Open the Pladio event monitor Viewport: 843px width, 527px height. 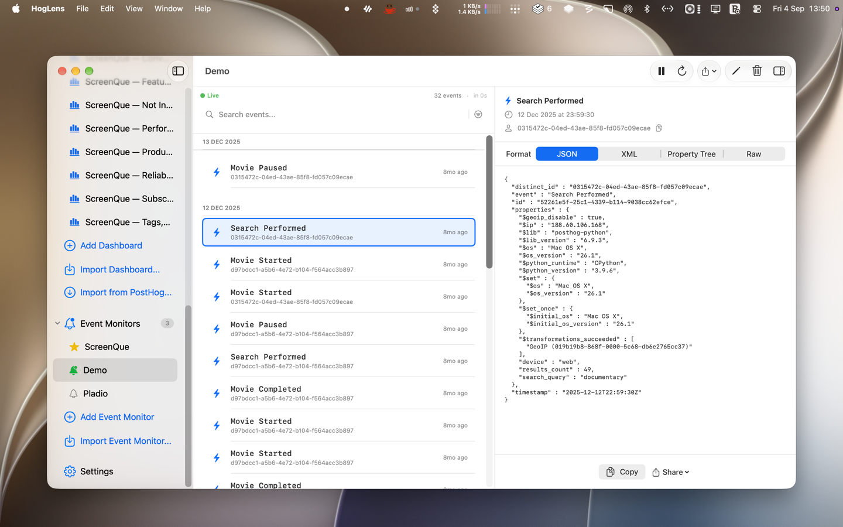tap(115, 393)
